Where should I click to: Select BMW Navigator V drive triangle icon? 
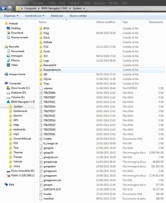pyautogui.click(x=8, y=102)
